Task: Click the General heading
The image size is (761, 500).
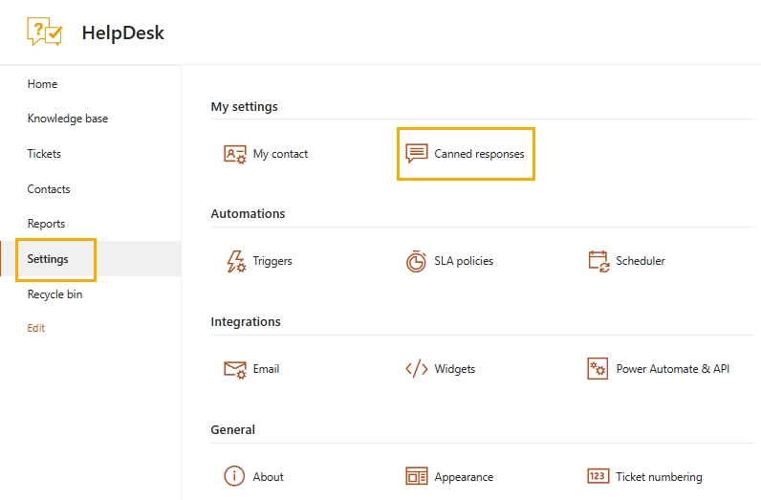Action: [232, 429]
